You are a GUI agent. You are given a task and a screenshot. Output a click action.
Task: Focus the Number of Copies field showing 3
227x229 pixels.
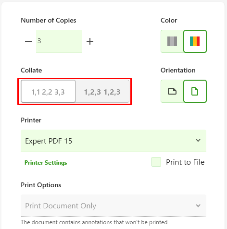[59, 41]
